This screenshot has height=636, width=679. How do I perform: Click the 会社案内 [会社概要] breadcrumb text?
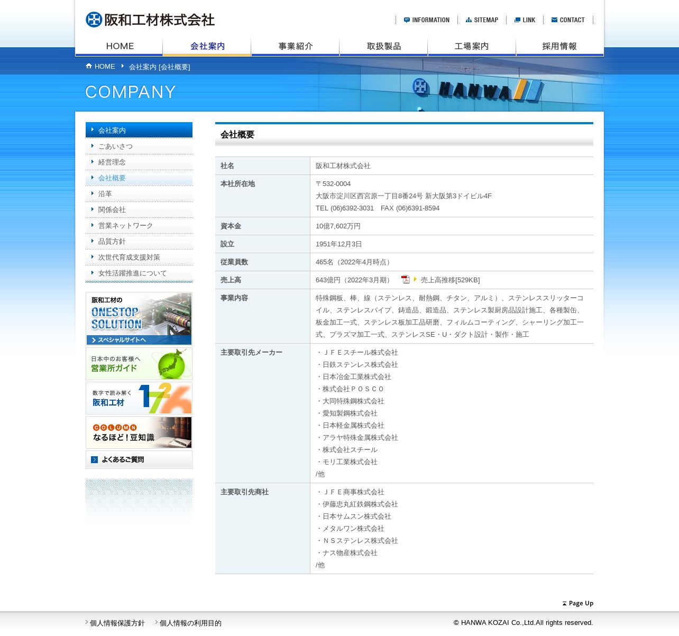(x=160, y=67)
